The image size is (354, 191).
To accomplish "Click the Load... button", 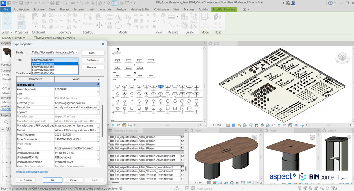I will tap(93, 53).
